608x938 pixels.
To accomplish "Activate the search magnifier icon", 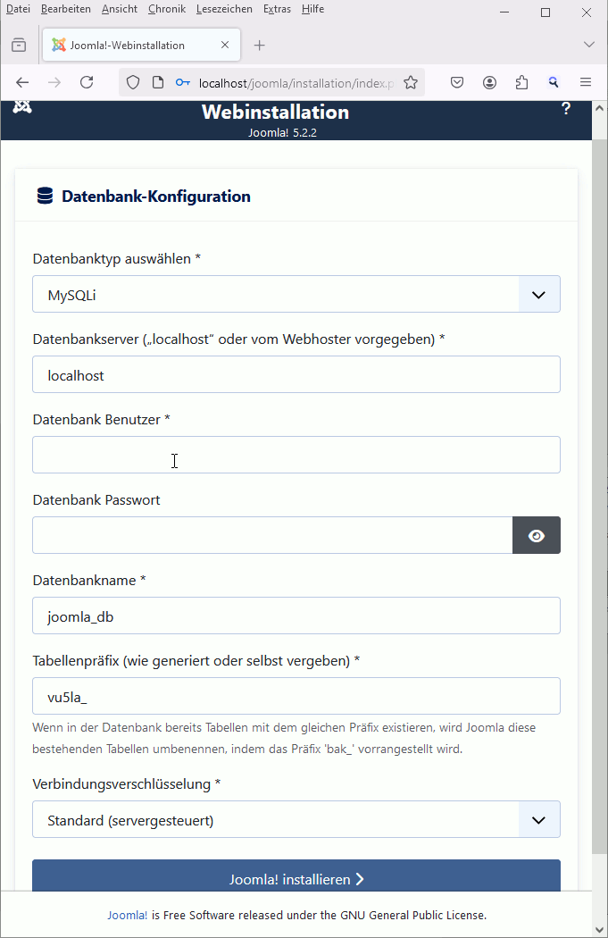I will point(554,82).
